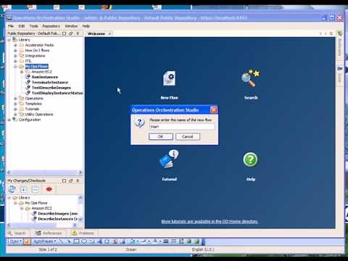Image resolution: width=348 pixels, height=261 pixels.
Task: Click the maximize icon in My Changes/Checkouts header
Action: coord(64,181)
